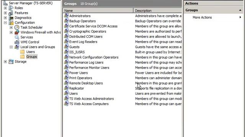The width and height of the screenshot is (245, 137).
Task: Select the Users folder in tree
Action: pyautogui.click(x=31, y=52)
